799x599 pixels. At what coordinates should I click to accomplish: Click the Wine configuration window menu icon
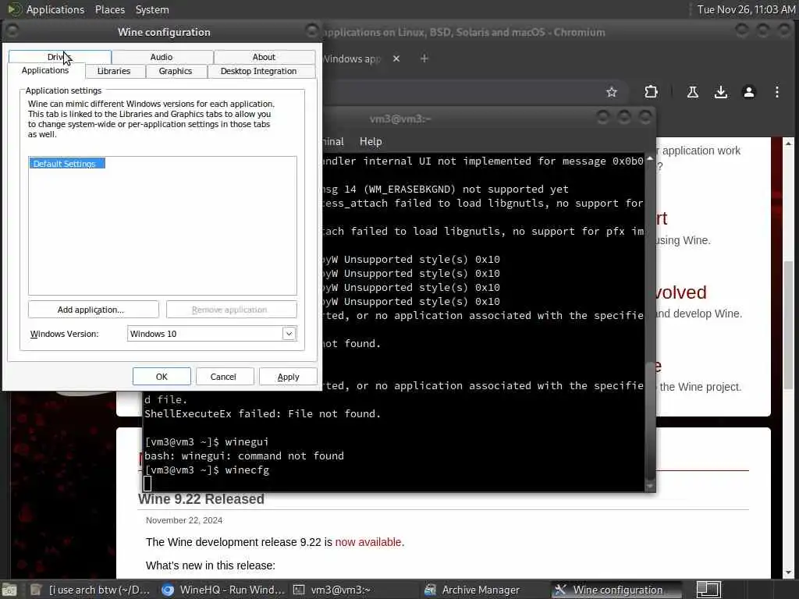(x=12, y=31)
